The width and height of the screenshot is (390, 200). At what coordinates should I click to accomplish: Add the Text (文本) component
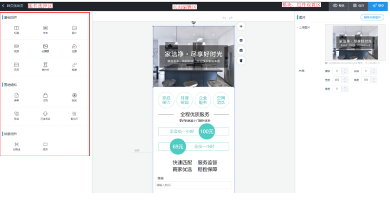[45, 30]
